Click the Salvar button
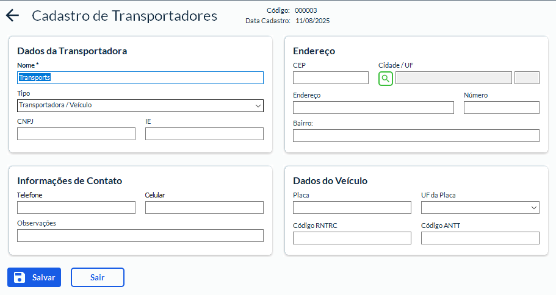This screenshot has width=556, height=295. point(34,277)
